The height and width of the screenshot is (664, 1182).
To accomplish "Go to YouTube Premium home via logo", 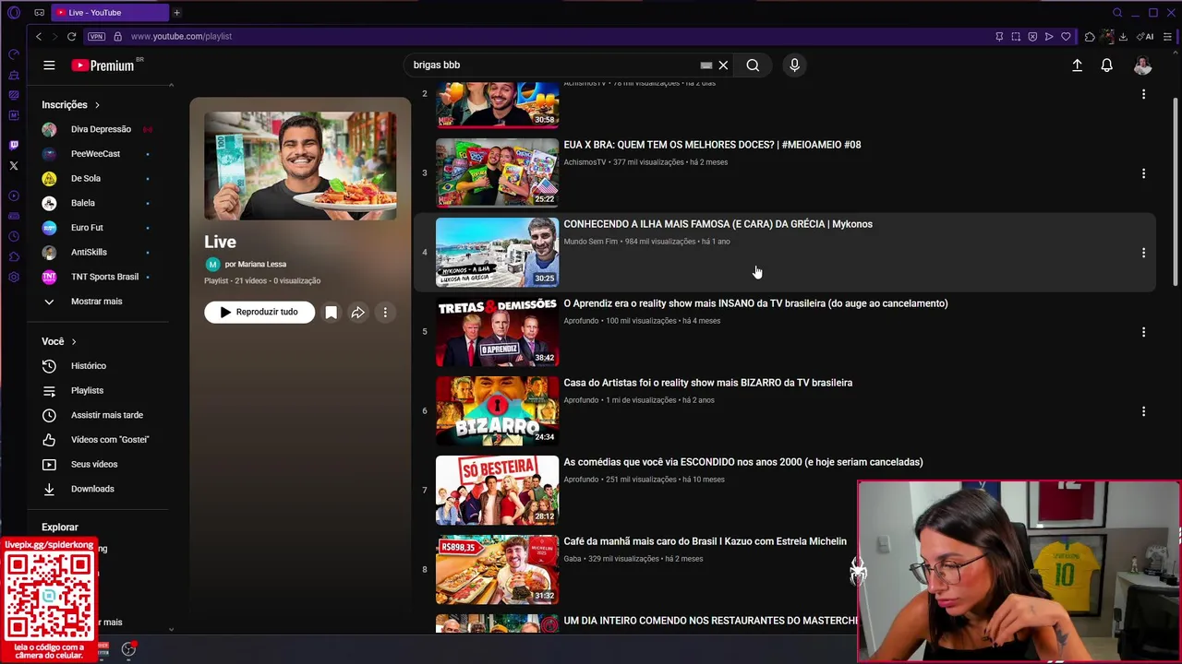I will click(x=103, y=65).
